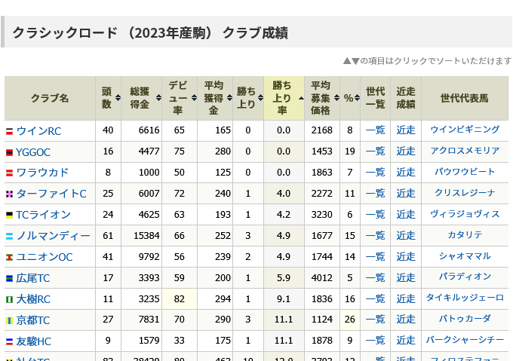Open 友駿HC club name link
Image resolution: width=513 pixels, height=361 pixels.
click(x=33, y=342)
